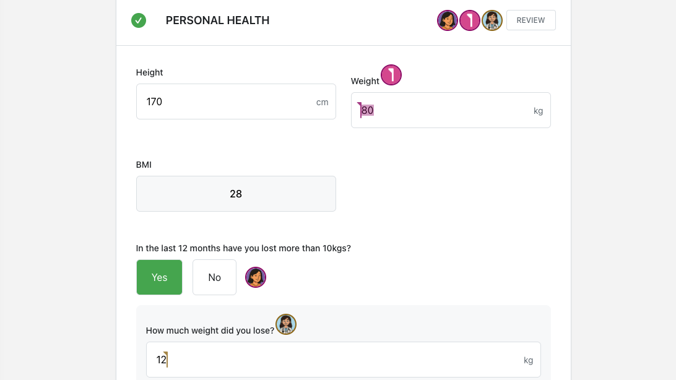Click the cm unit in the Height field
Screen dimensions: 676x380
322,102
